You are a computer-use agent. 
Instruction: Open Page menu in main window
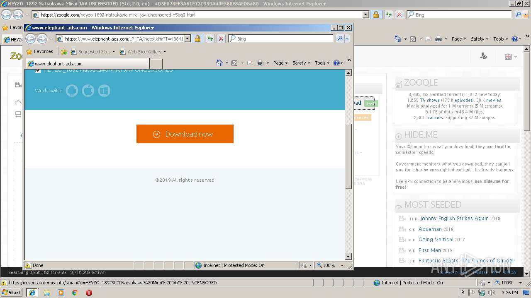click(x=458, y=39)
